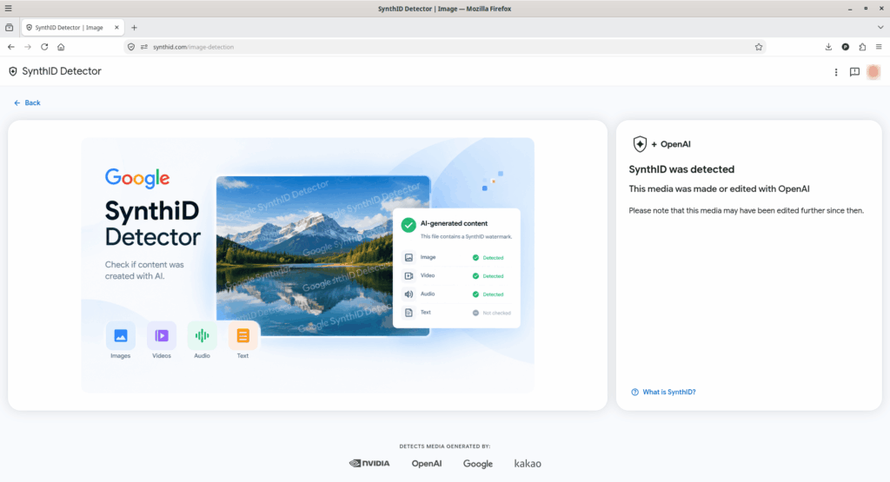This screenshot has width=890, height=482.
Task: Maximize the Firefox window
Action: pos(866,9)
